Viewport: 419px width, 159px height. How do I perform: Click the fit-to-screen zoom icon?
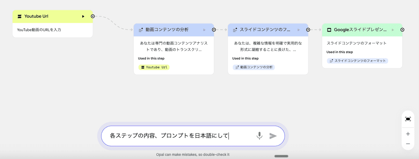[x=408, y=119]
